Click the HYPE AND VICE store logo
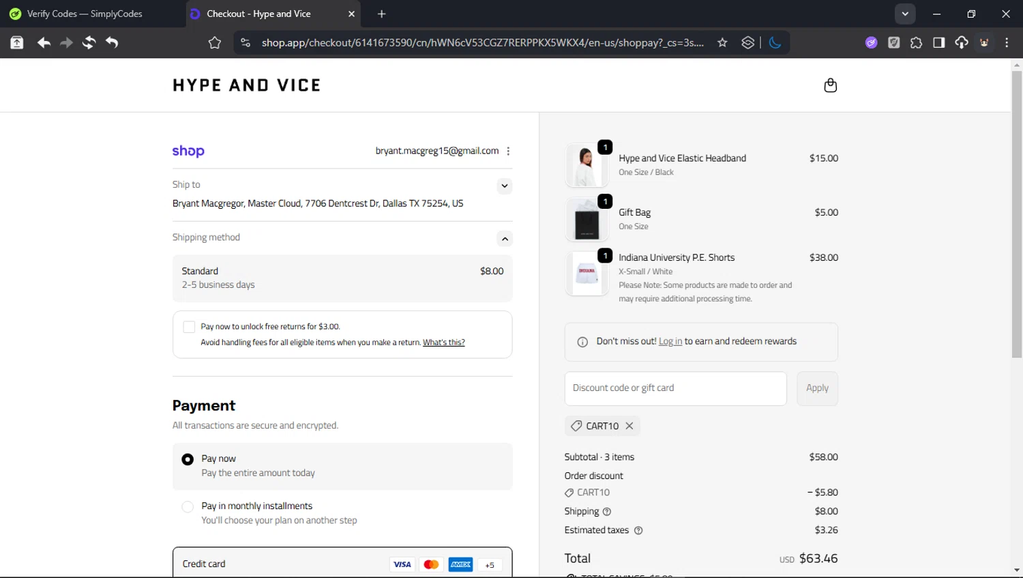This screenshot has width=1023, height=578. [x=247, y=85]
